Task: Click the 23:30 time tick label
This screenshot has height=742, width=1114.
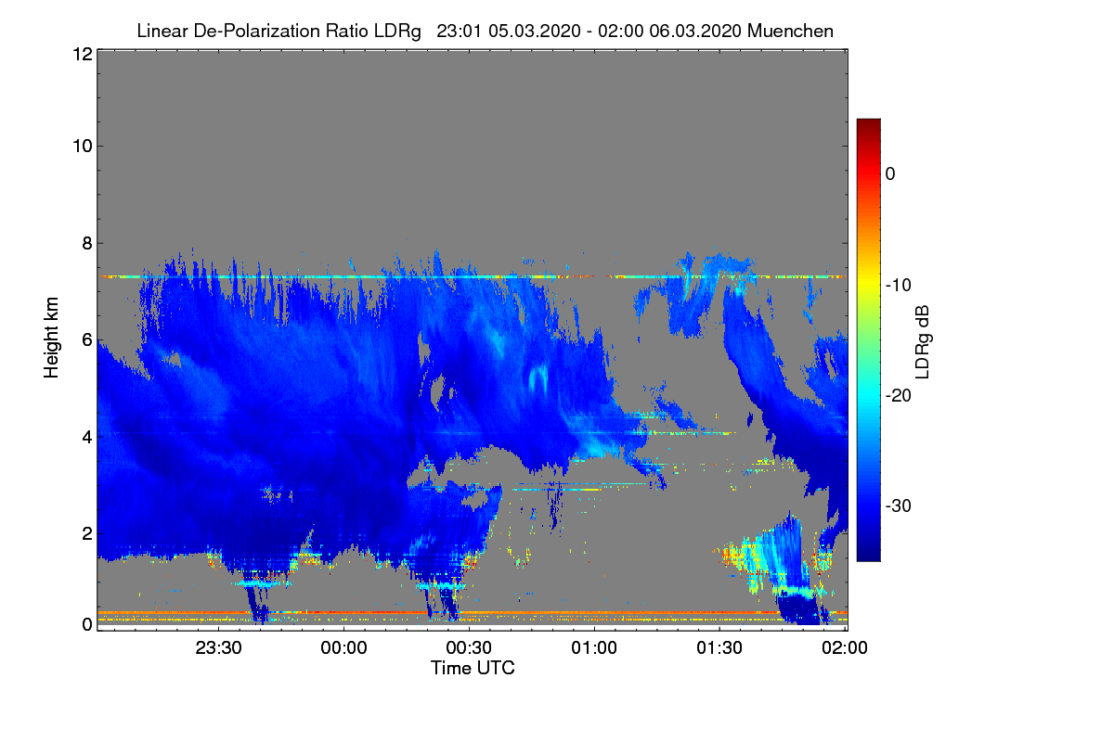Action: point(218,648)
